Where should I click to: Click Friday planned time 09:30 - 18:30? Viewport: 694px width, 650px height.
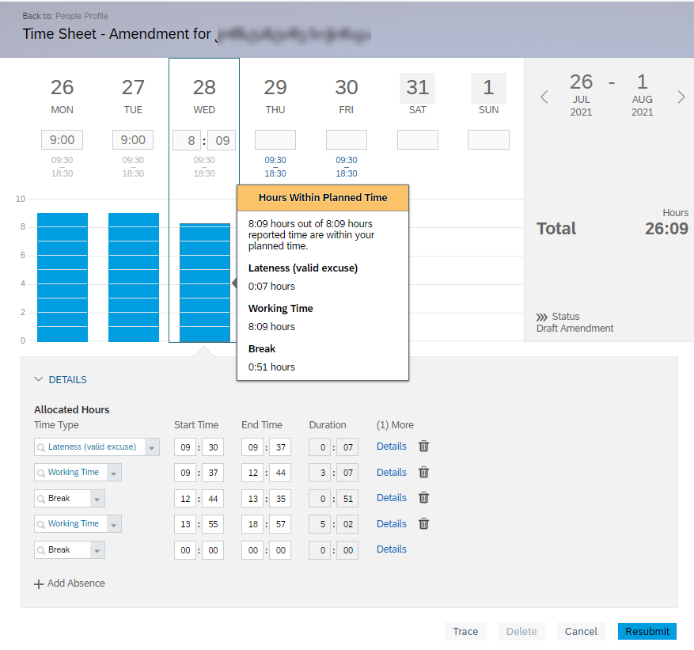347,166
